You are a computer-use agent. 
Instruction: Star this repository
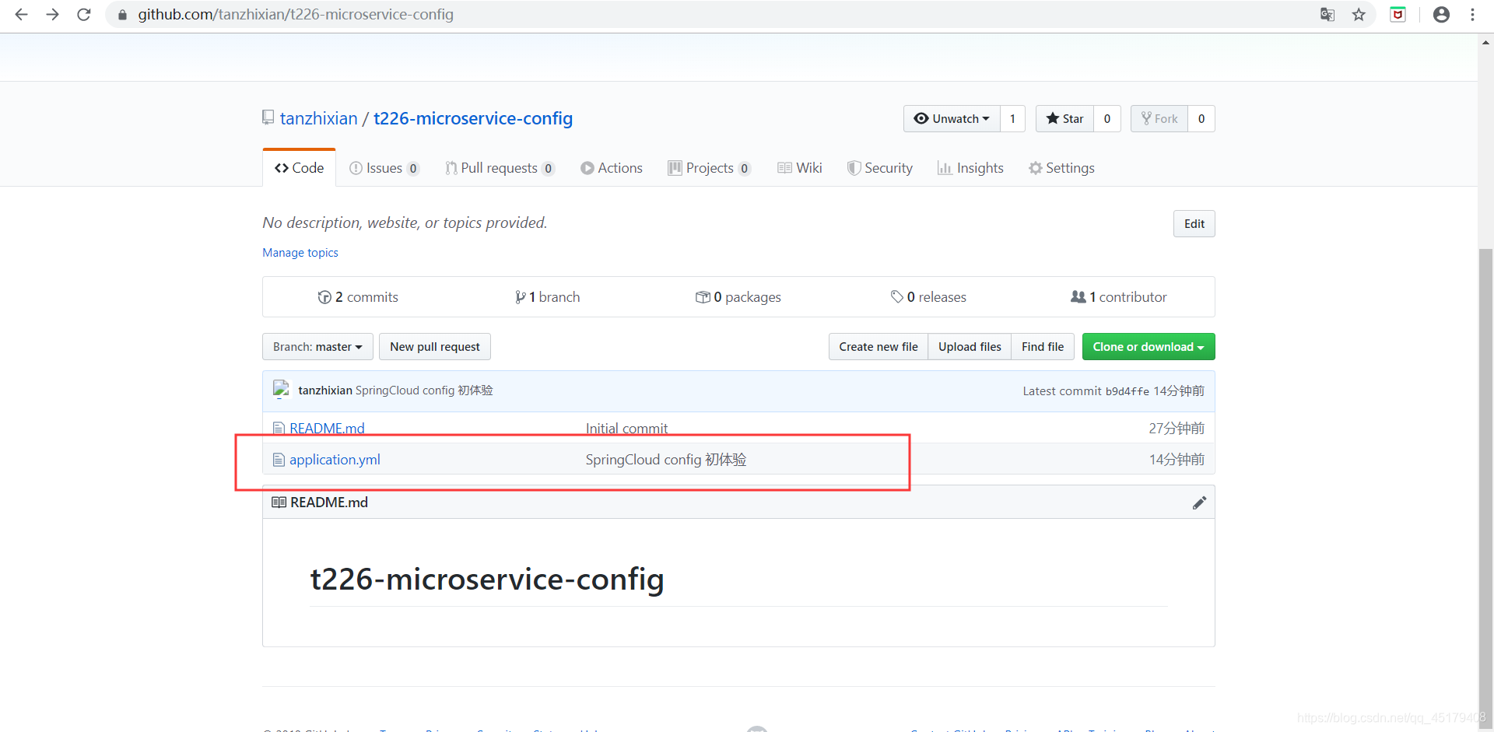click(x=1064, y=118)
